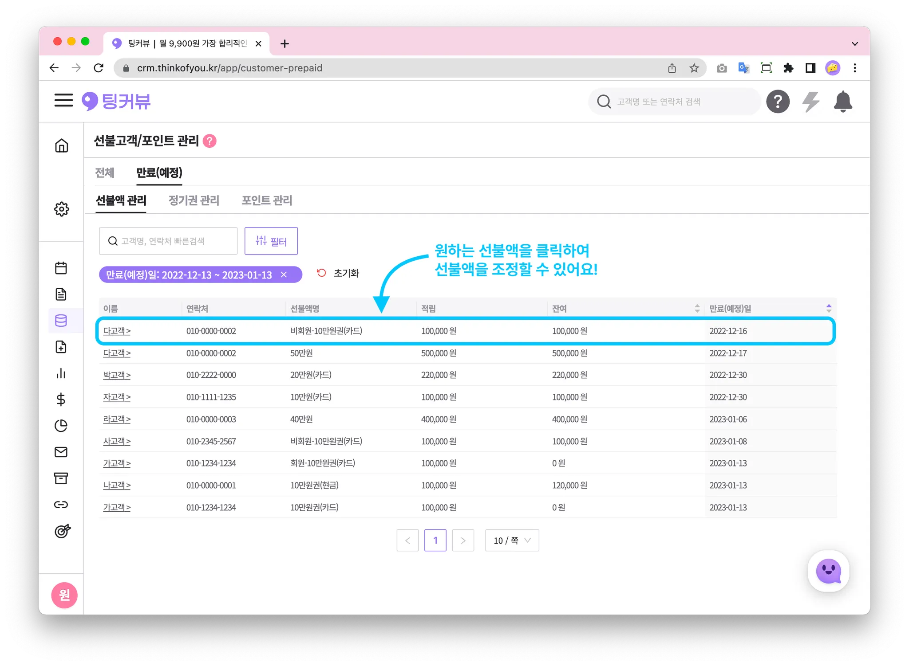Open the purple chatbot assistant button

coord(828,571)
